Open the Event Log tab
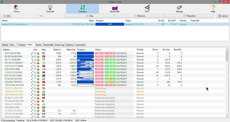Image resolution: width=230 pixels, height=122 pixels. (60, 45)
